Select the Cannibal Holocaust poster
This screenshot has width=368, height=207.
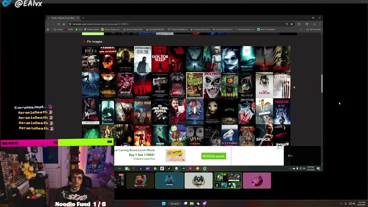(x=108, y=59)
